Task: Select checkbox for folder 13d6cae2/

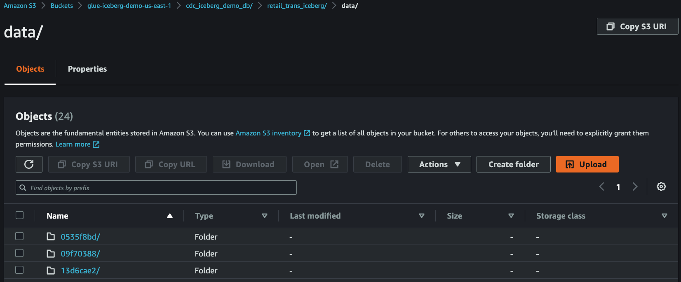Action: (x=19, y=270)
